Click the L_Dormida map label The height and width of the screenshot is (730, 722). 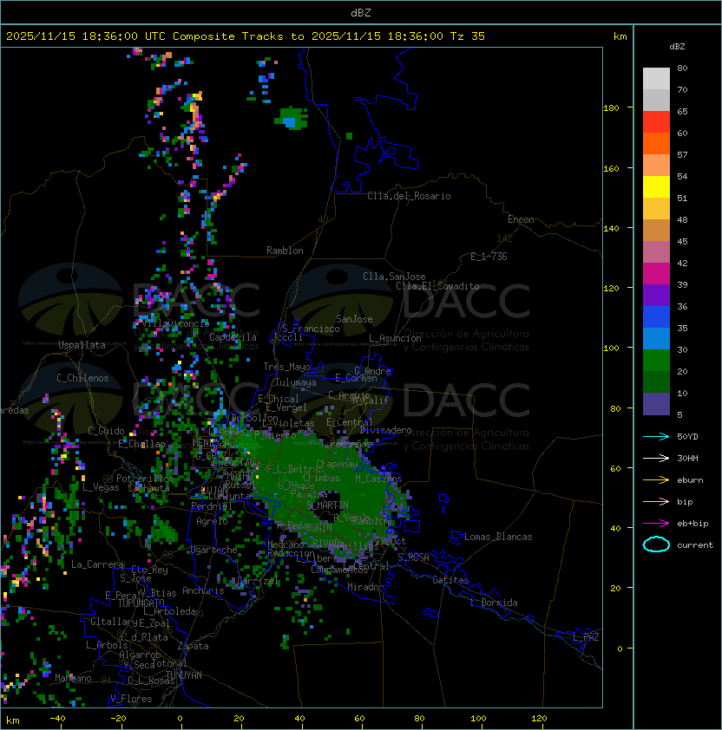(x=494, y=603)
